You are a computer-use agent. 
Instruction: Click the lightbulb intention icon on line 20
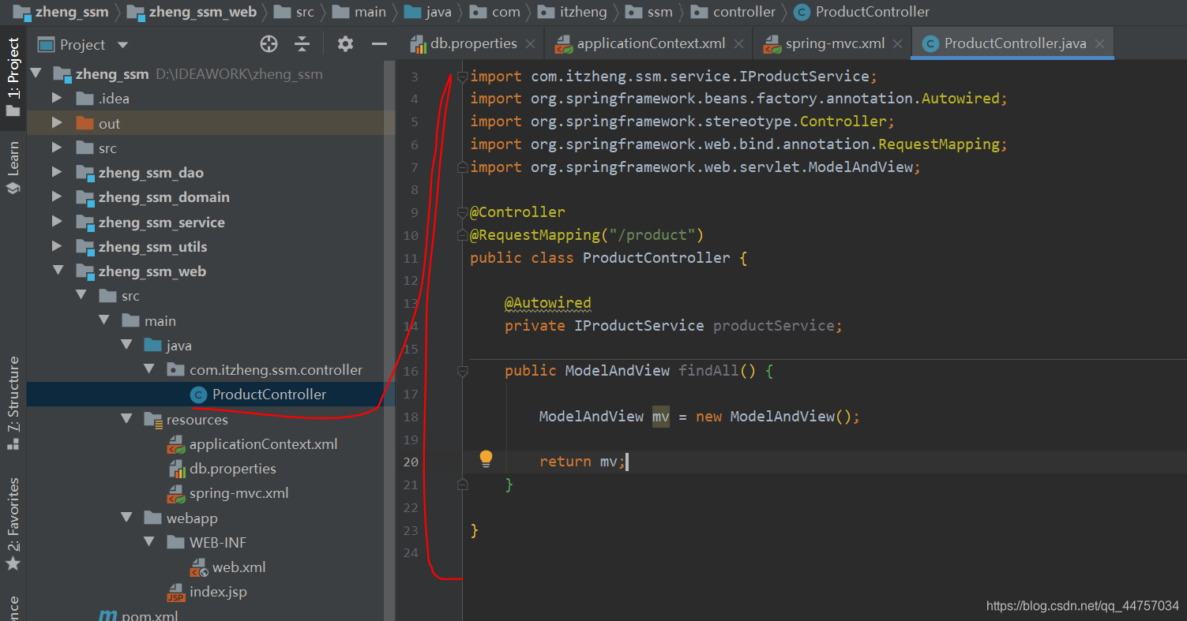pos(486,459)
